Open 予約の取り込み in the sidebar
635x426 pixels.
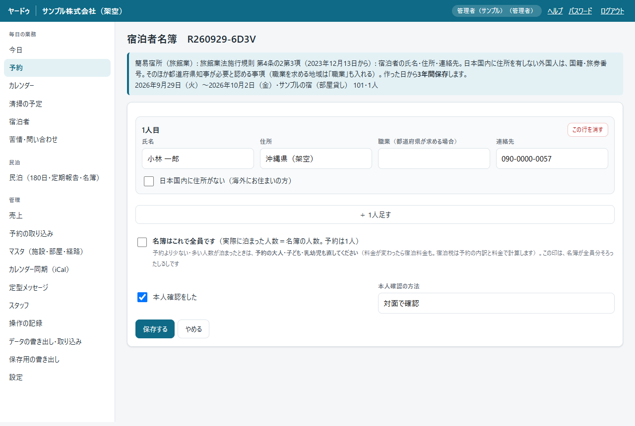57,234
